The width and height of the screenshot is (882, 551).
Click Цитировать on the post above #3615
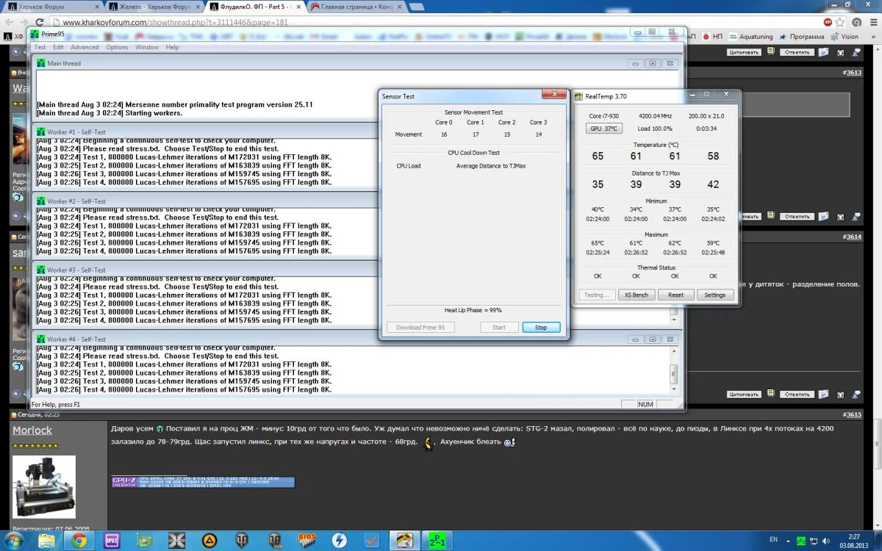(744, 395)
